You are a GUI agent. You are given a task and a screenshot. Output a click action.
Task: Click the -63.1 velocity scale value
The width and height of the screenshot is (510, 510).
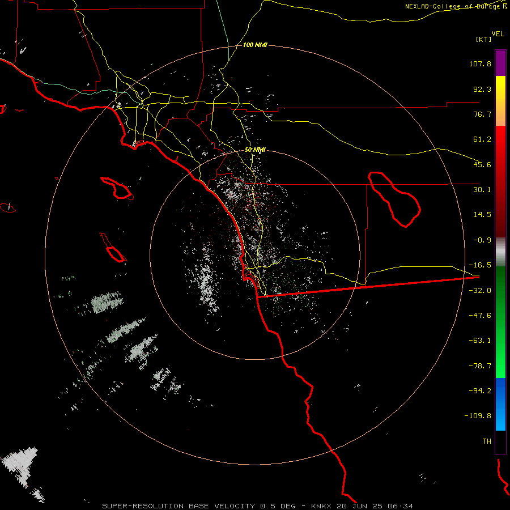[480, 341]
